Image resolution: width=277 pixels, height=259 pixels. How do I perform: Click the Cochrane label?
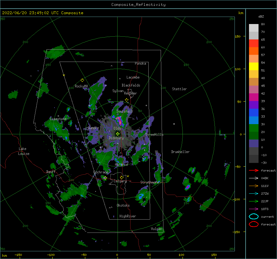click(x=101, y=172)
